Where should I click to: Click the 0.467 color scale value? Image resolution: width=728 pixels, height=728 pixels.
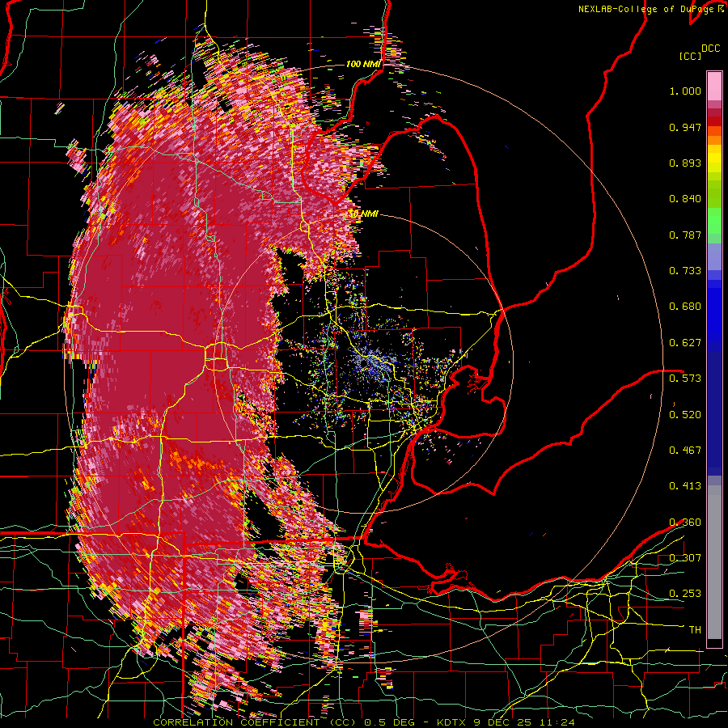point(685,451)
